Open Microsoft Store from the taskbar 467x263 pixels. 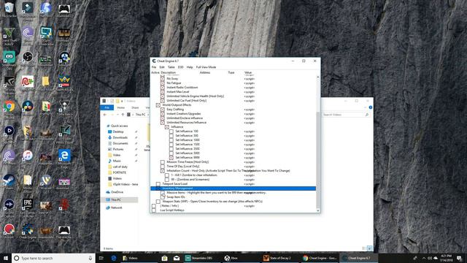click(164, 258)
